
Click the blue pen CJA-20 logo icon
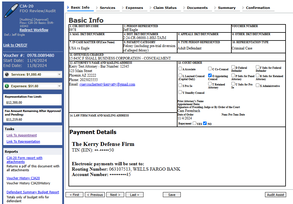[11, 11]
